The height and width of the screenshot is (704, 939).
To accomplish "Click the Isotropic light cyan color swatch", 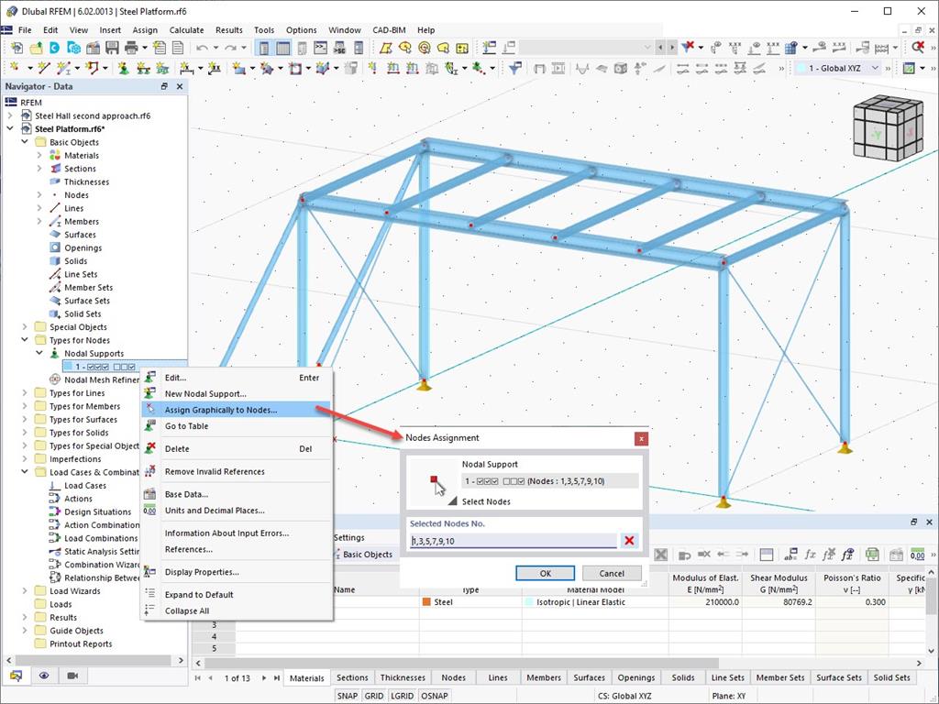I will [x=529, y=602].
